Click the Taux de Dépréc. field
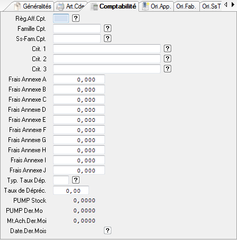This screenshot has width=237, height=240. pyautogui.click(x=71, y=191)
